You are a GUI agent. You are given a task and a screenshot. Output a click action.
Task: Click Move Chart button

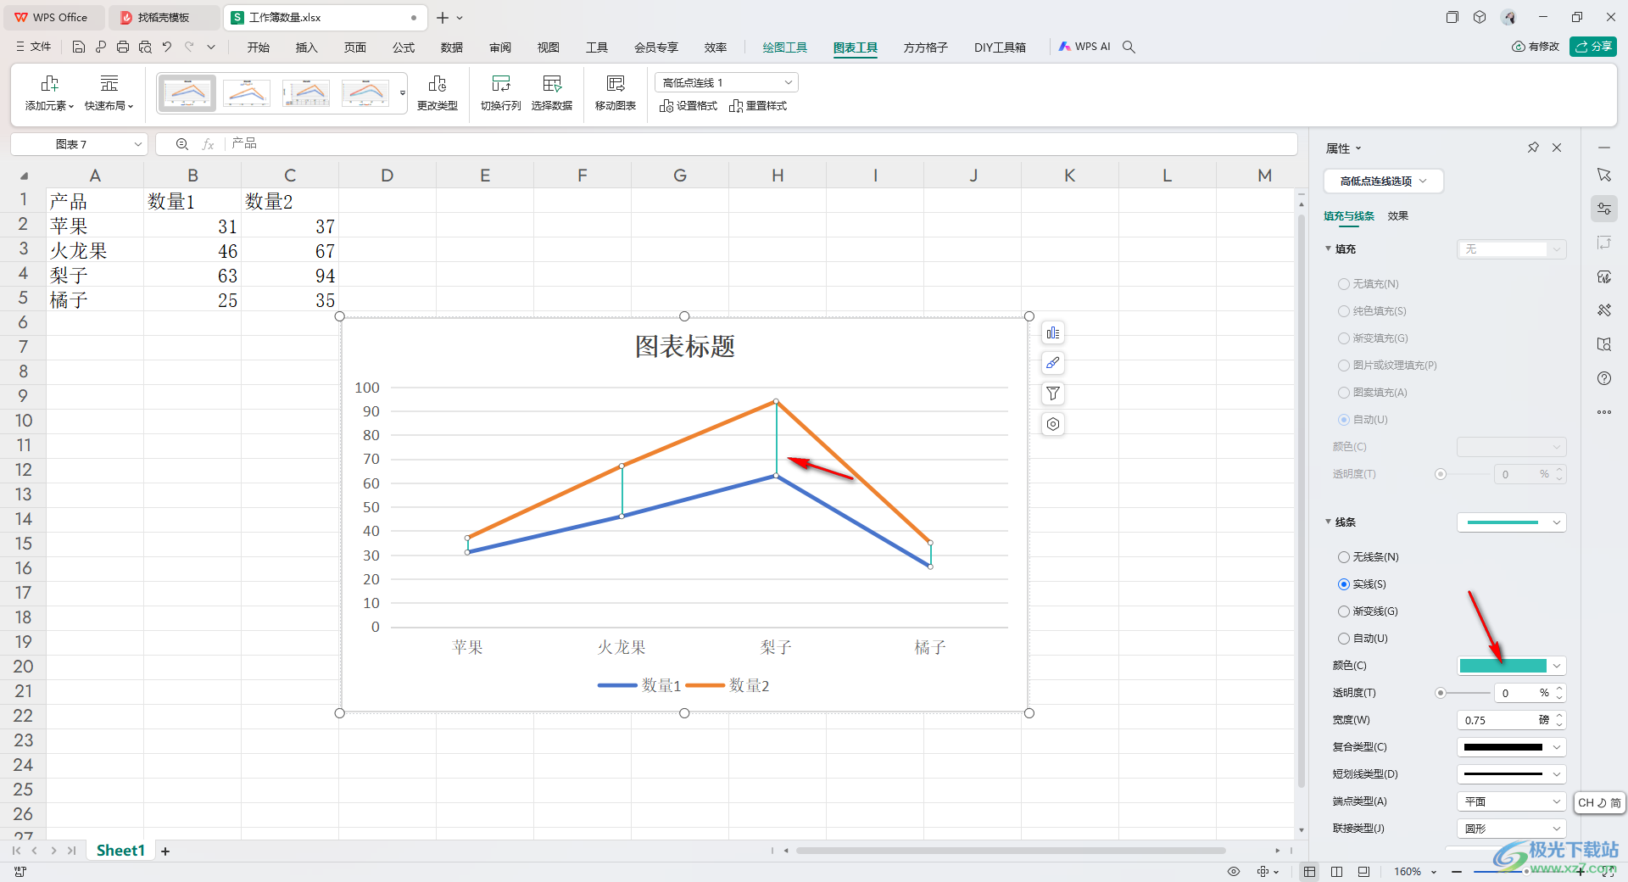(616, 93)
